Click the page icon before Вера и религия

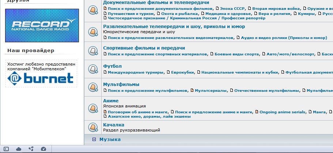256,13
